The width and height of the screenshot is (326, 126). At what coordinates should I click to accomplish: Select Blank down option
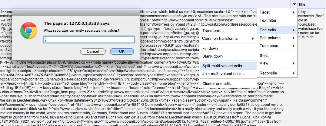228,56
